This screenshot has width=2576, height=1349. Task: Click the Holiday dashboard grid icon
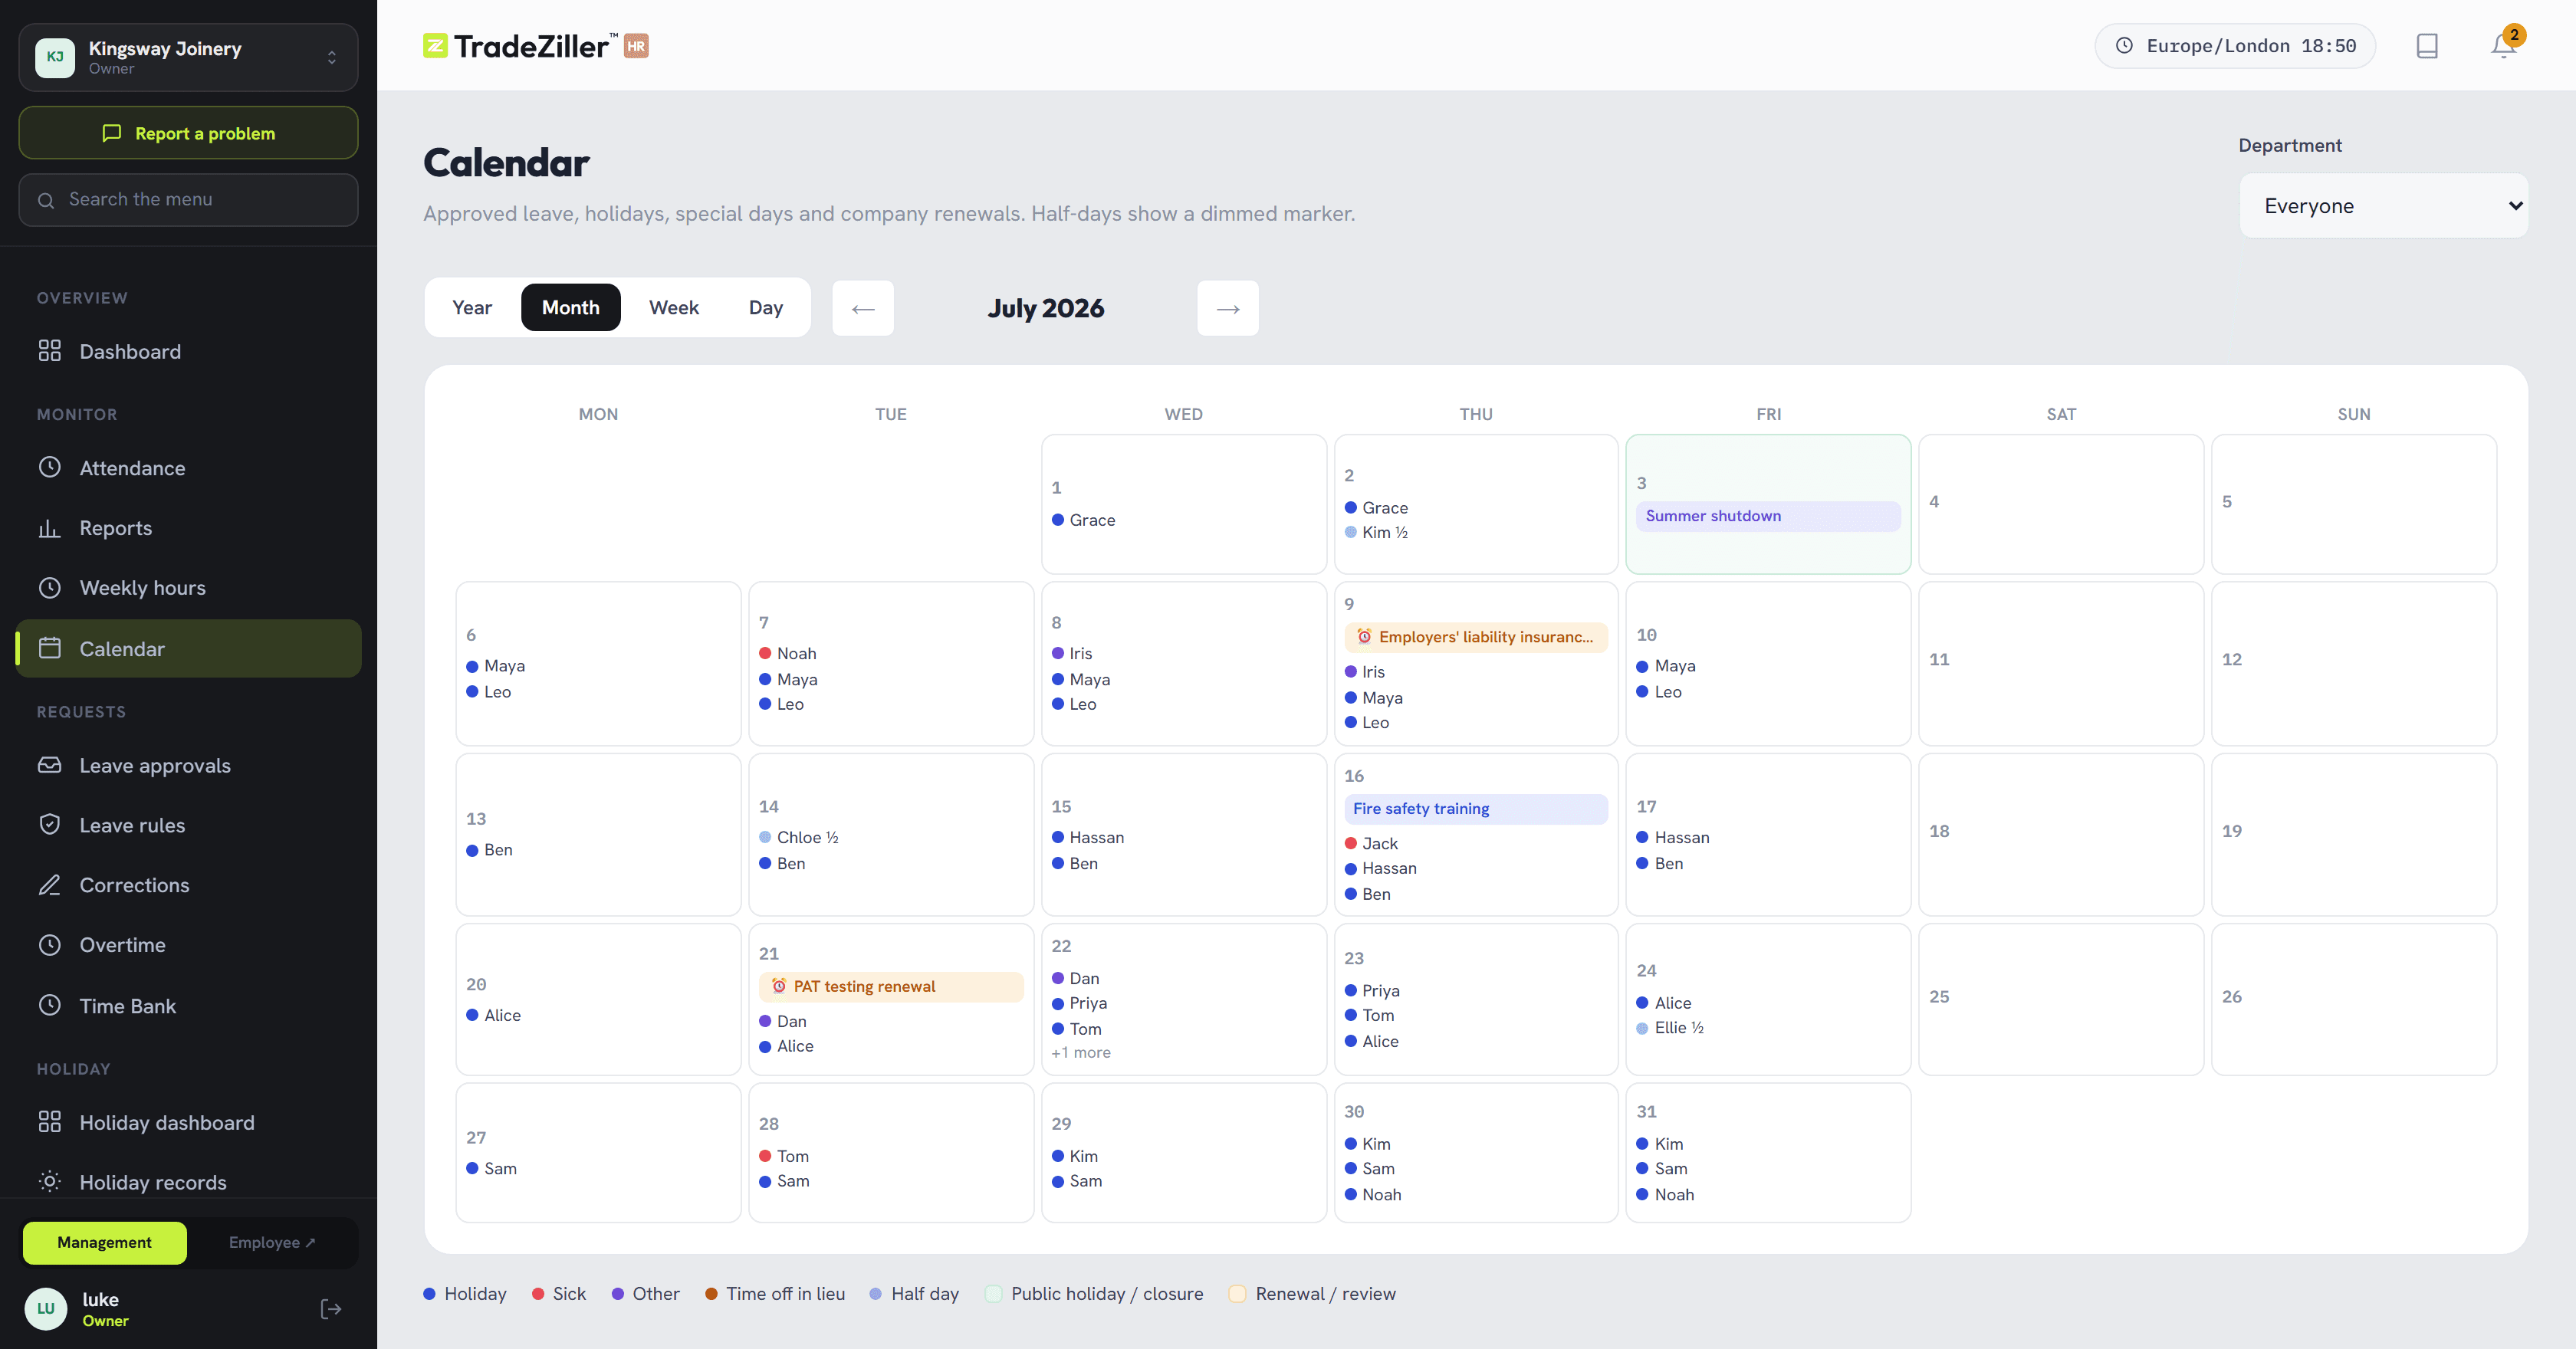point(50,1122)
